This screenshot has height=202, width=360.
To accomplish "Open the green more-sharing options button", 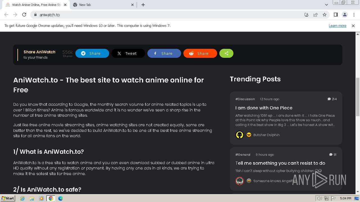I will (x=226, y=53).
